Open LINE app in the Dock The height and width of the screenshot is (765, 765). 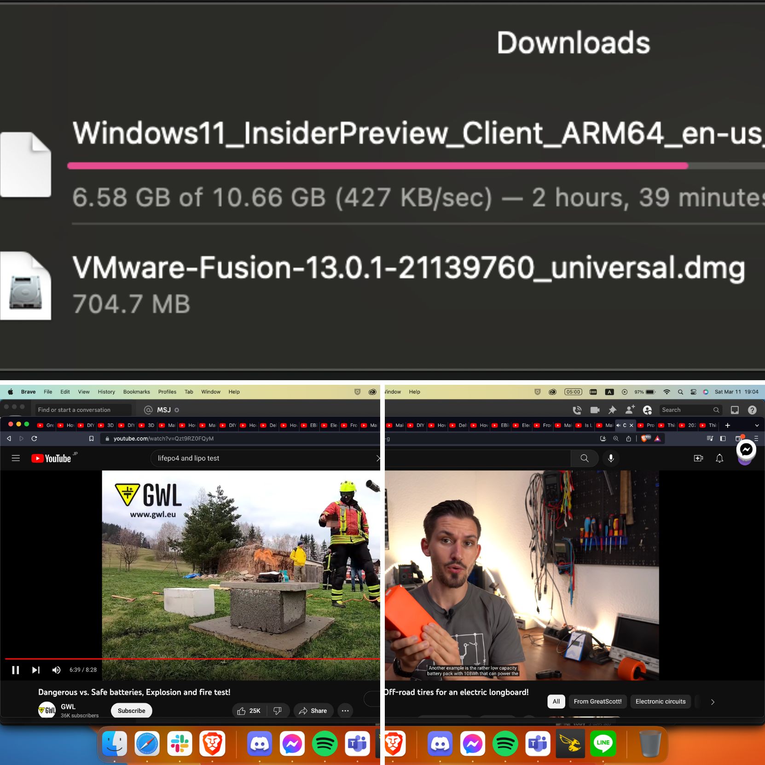(x=603, y=743)
